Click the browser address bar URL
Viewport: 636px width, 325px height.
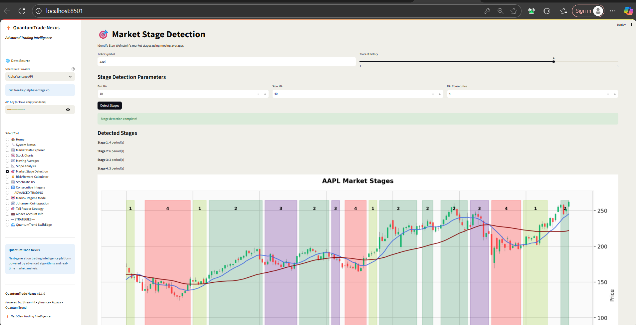pyautogui.click(x=64, y=11)
